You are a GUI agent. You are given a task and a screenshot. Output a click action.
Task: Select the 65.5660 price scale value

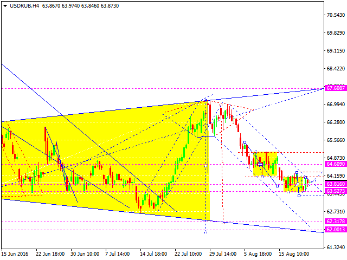coord(336,140)
